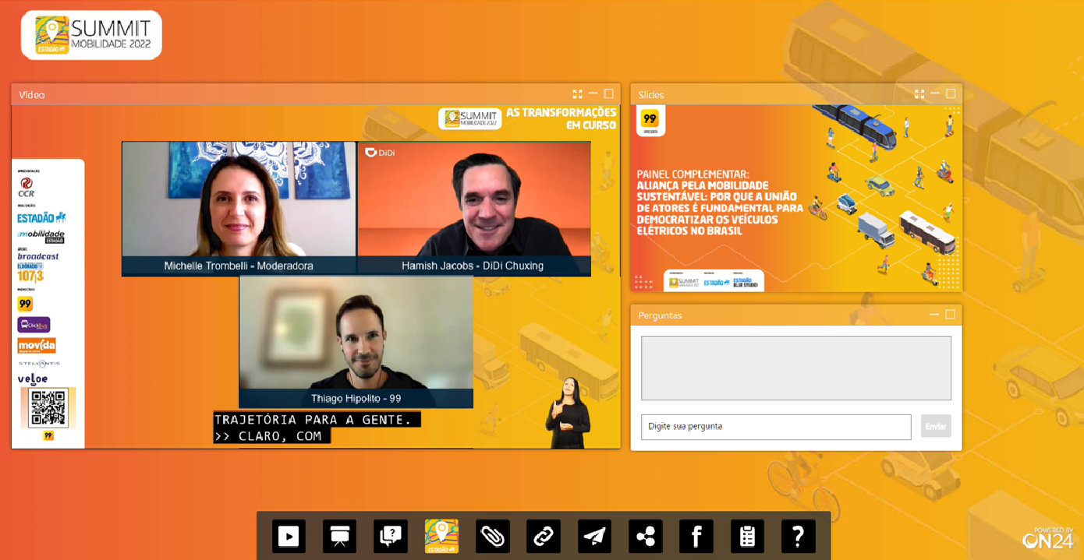Click Michelle Trombelli's video feed
Viewport: 1084px width, 560px height.
pyautogui.click(x=239, y=208)
